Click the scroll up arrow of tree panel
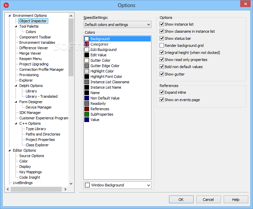Image resolution: width=253 pixels, height=209 pixels. pos(71,16)
